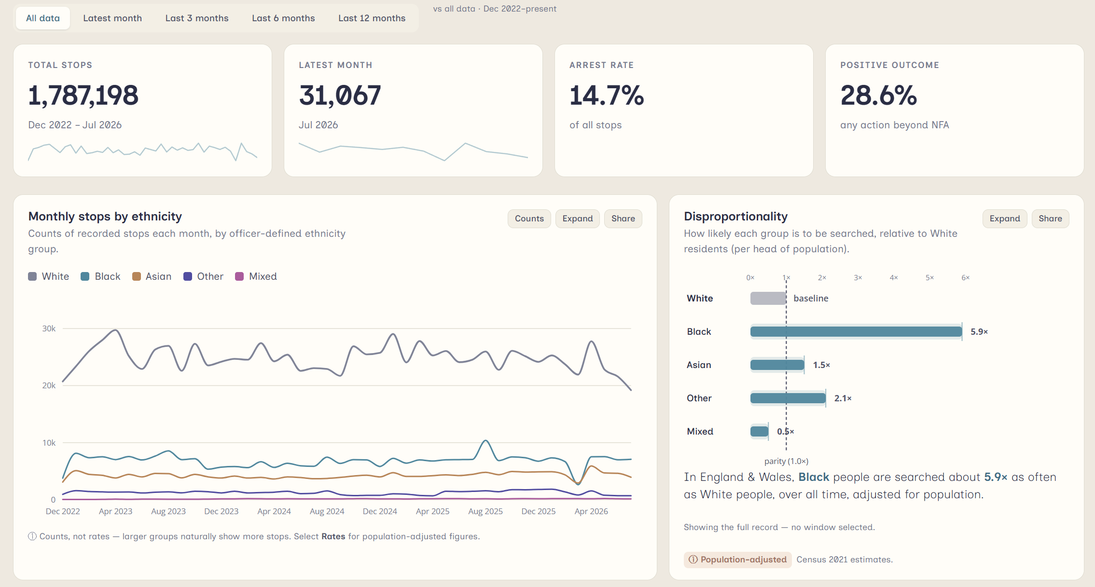Click the 1,787,198 total stops figure
The image size is (1095, 587).
83,95
